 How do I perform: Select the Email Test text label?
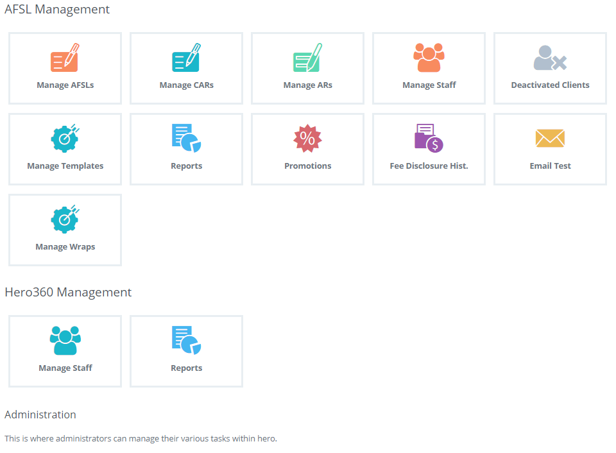point(550,166)
